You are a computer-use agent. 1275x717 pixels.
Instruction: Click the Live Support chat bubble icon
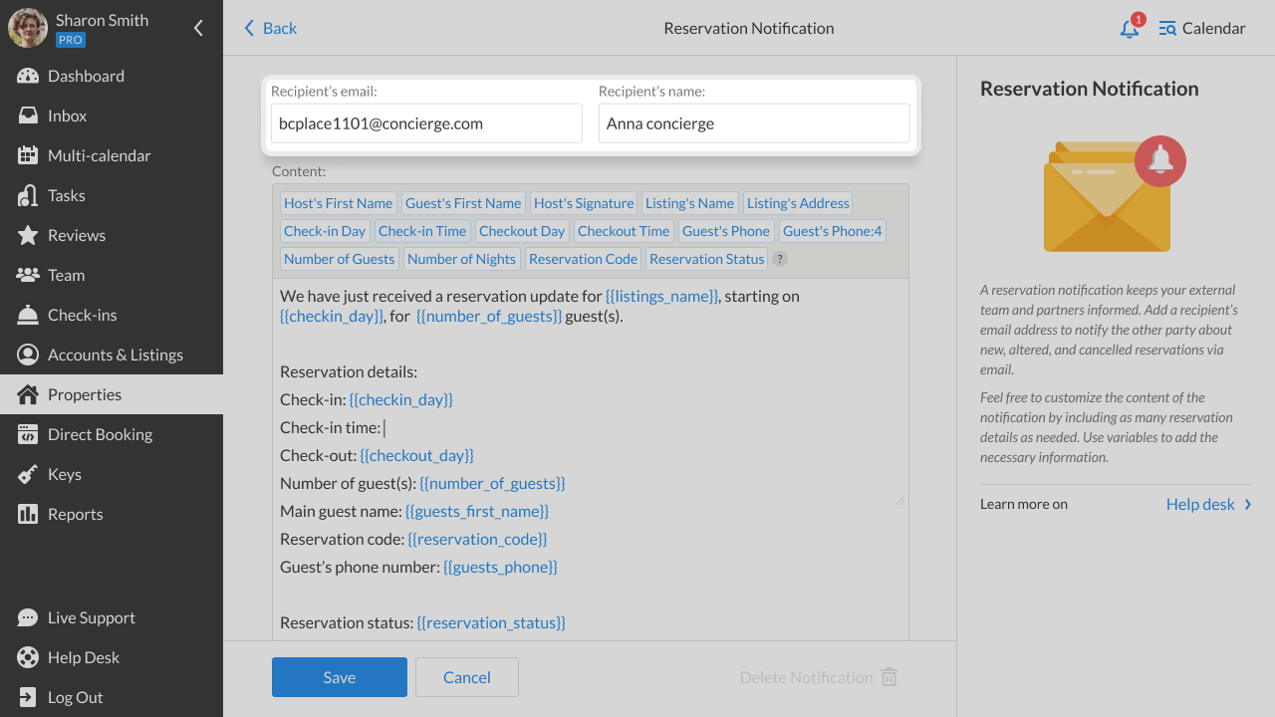point(28,617)
